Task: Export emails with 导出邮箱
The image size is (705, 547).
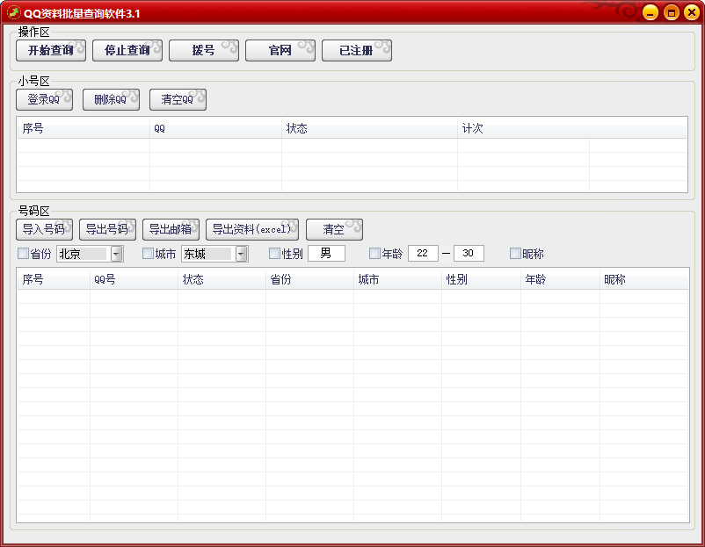Action: click(x=171, y=229)
